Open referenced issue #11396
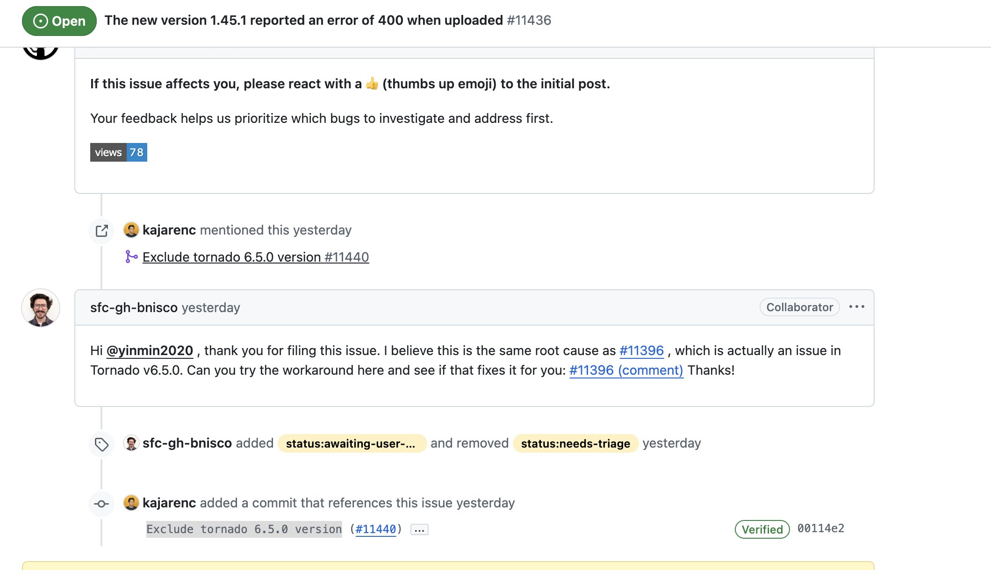Image resolution: width=991 pixels, height=570 pixels. tap(641, 350)
